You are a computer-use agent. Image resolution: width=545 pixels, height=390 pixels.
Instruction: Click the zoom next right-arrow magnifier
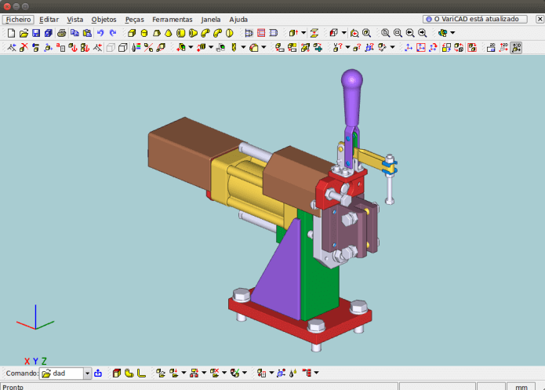pos(423,33)
